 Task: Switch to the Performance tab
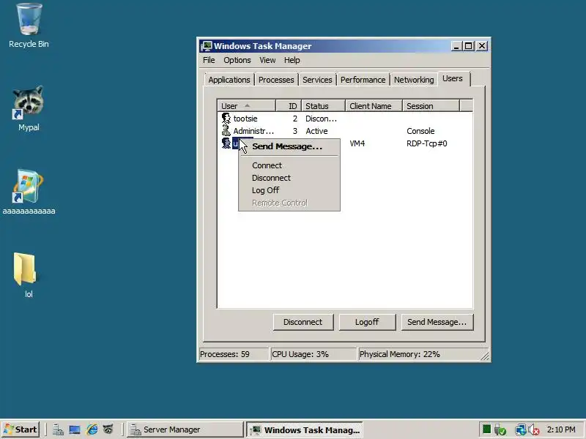coord(363,80)
